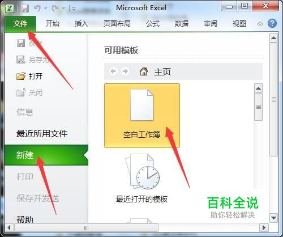
Task: Switch to the 页面布局 ribbon tab
Action: [117, 24]
